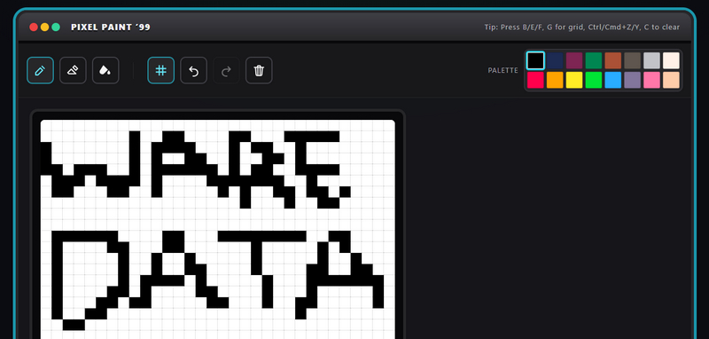Pick the dark green swatch
This screenshot has width=709, height=339.
coord(594,60)
